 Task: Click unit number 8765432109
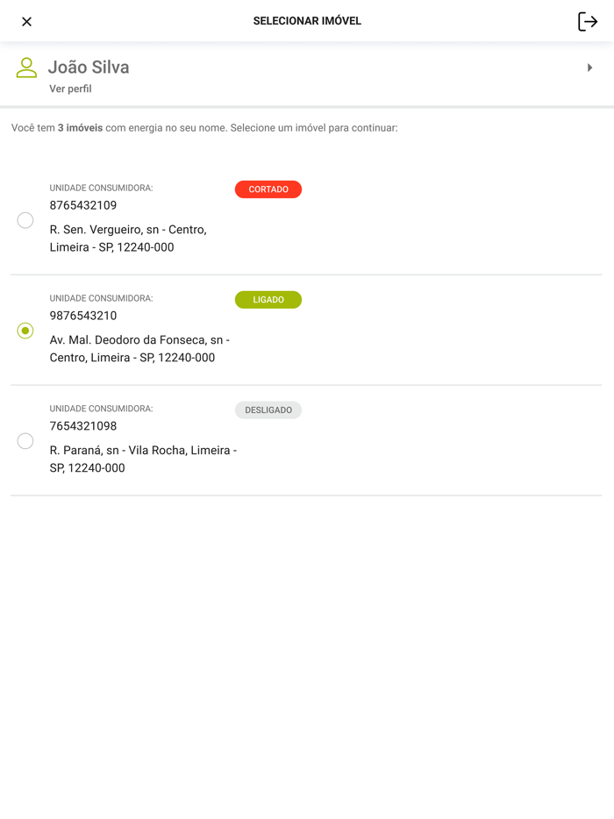coord(83,205)
